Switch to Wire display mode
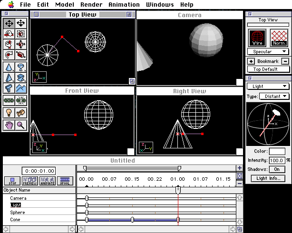Screen dimensions: 292x233 (257, 37)
